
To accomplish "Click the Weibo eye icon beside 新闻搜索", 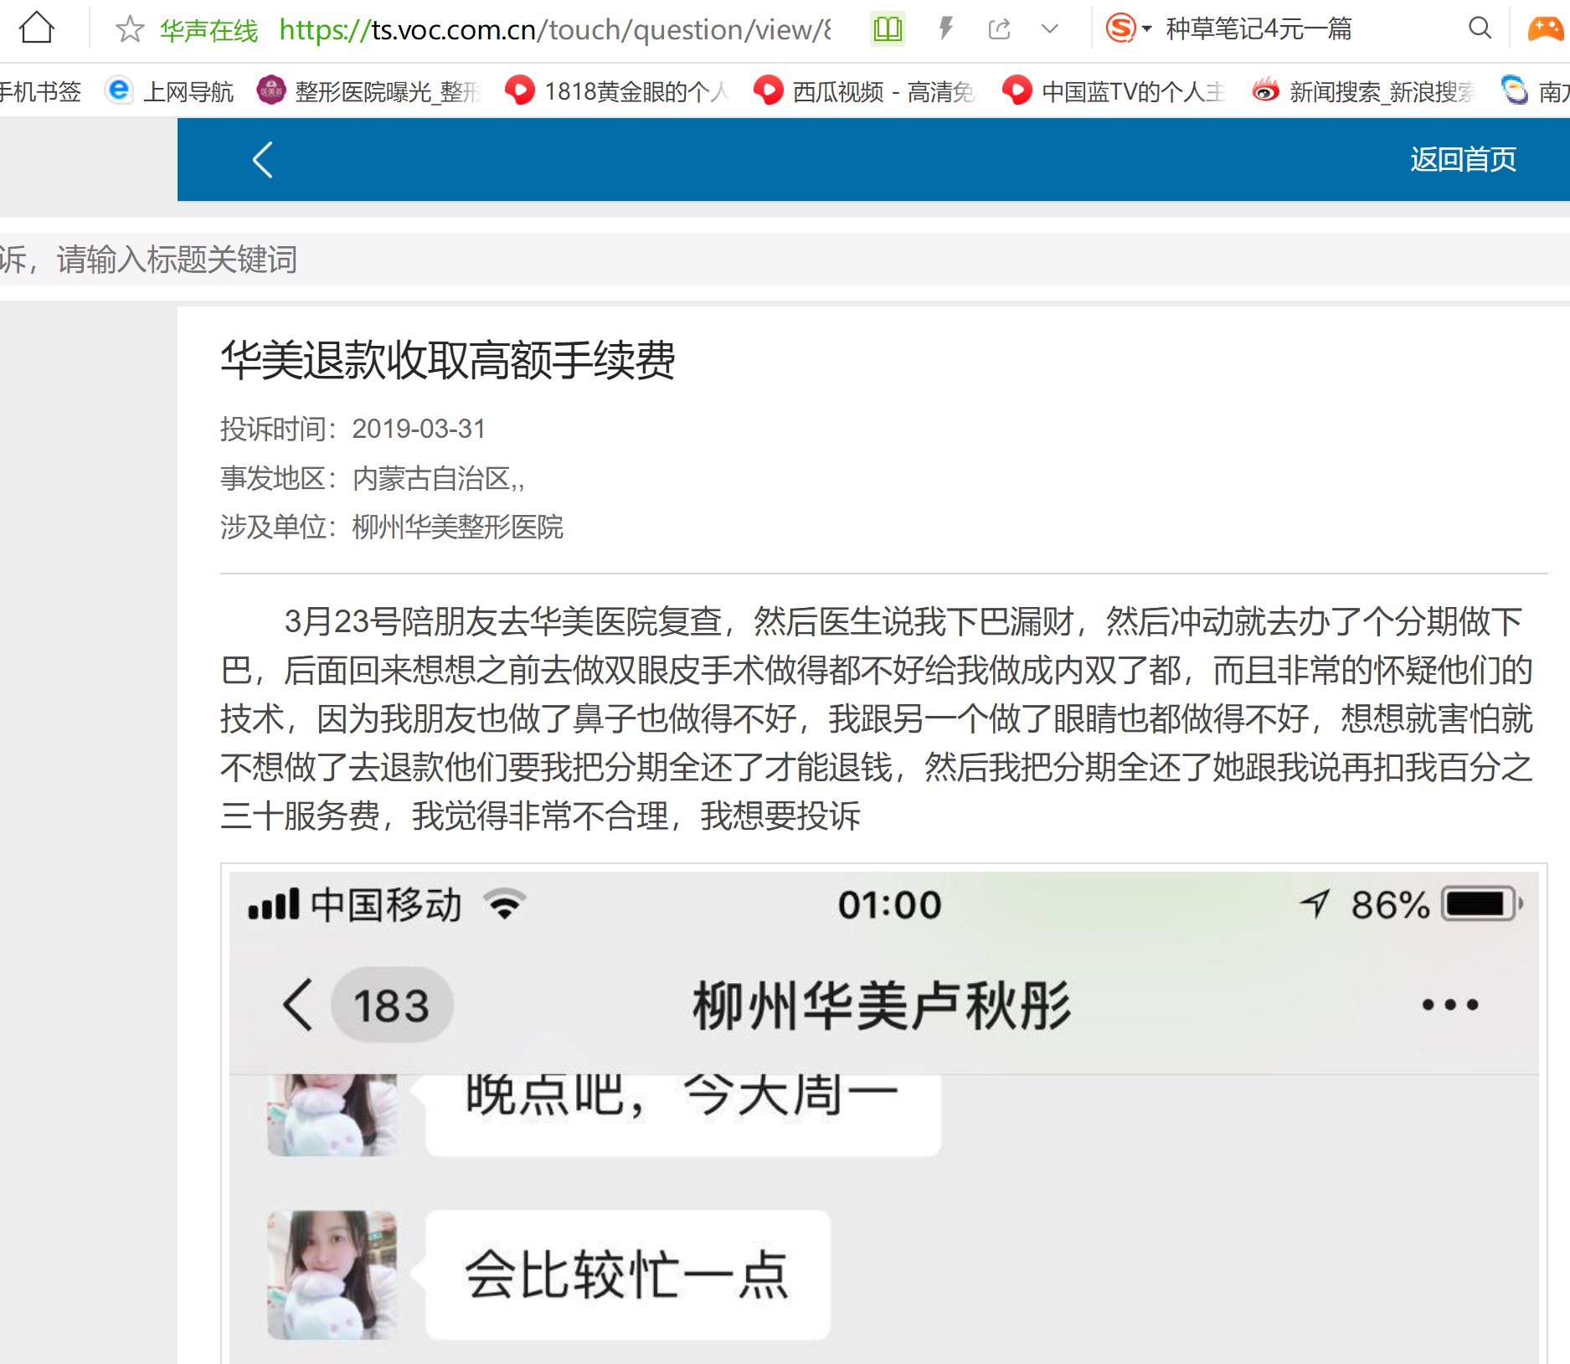I will coord(1265,90).
